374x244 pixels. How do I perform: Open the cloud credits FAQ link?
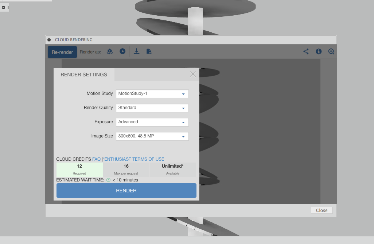click(96, 159)
